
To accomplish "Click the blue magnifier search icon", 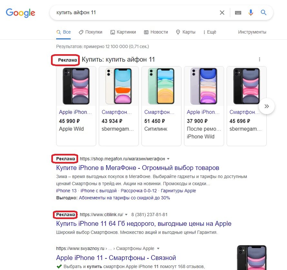I will click(x=263, y=12).
